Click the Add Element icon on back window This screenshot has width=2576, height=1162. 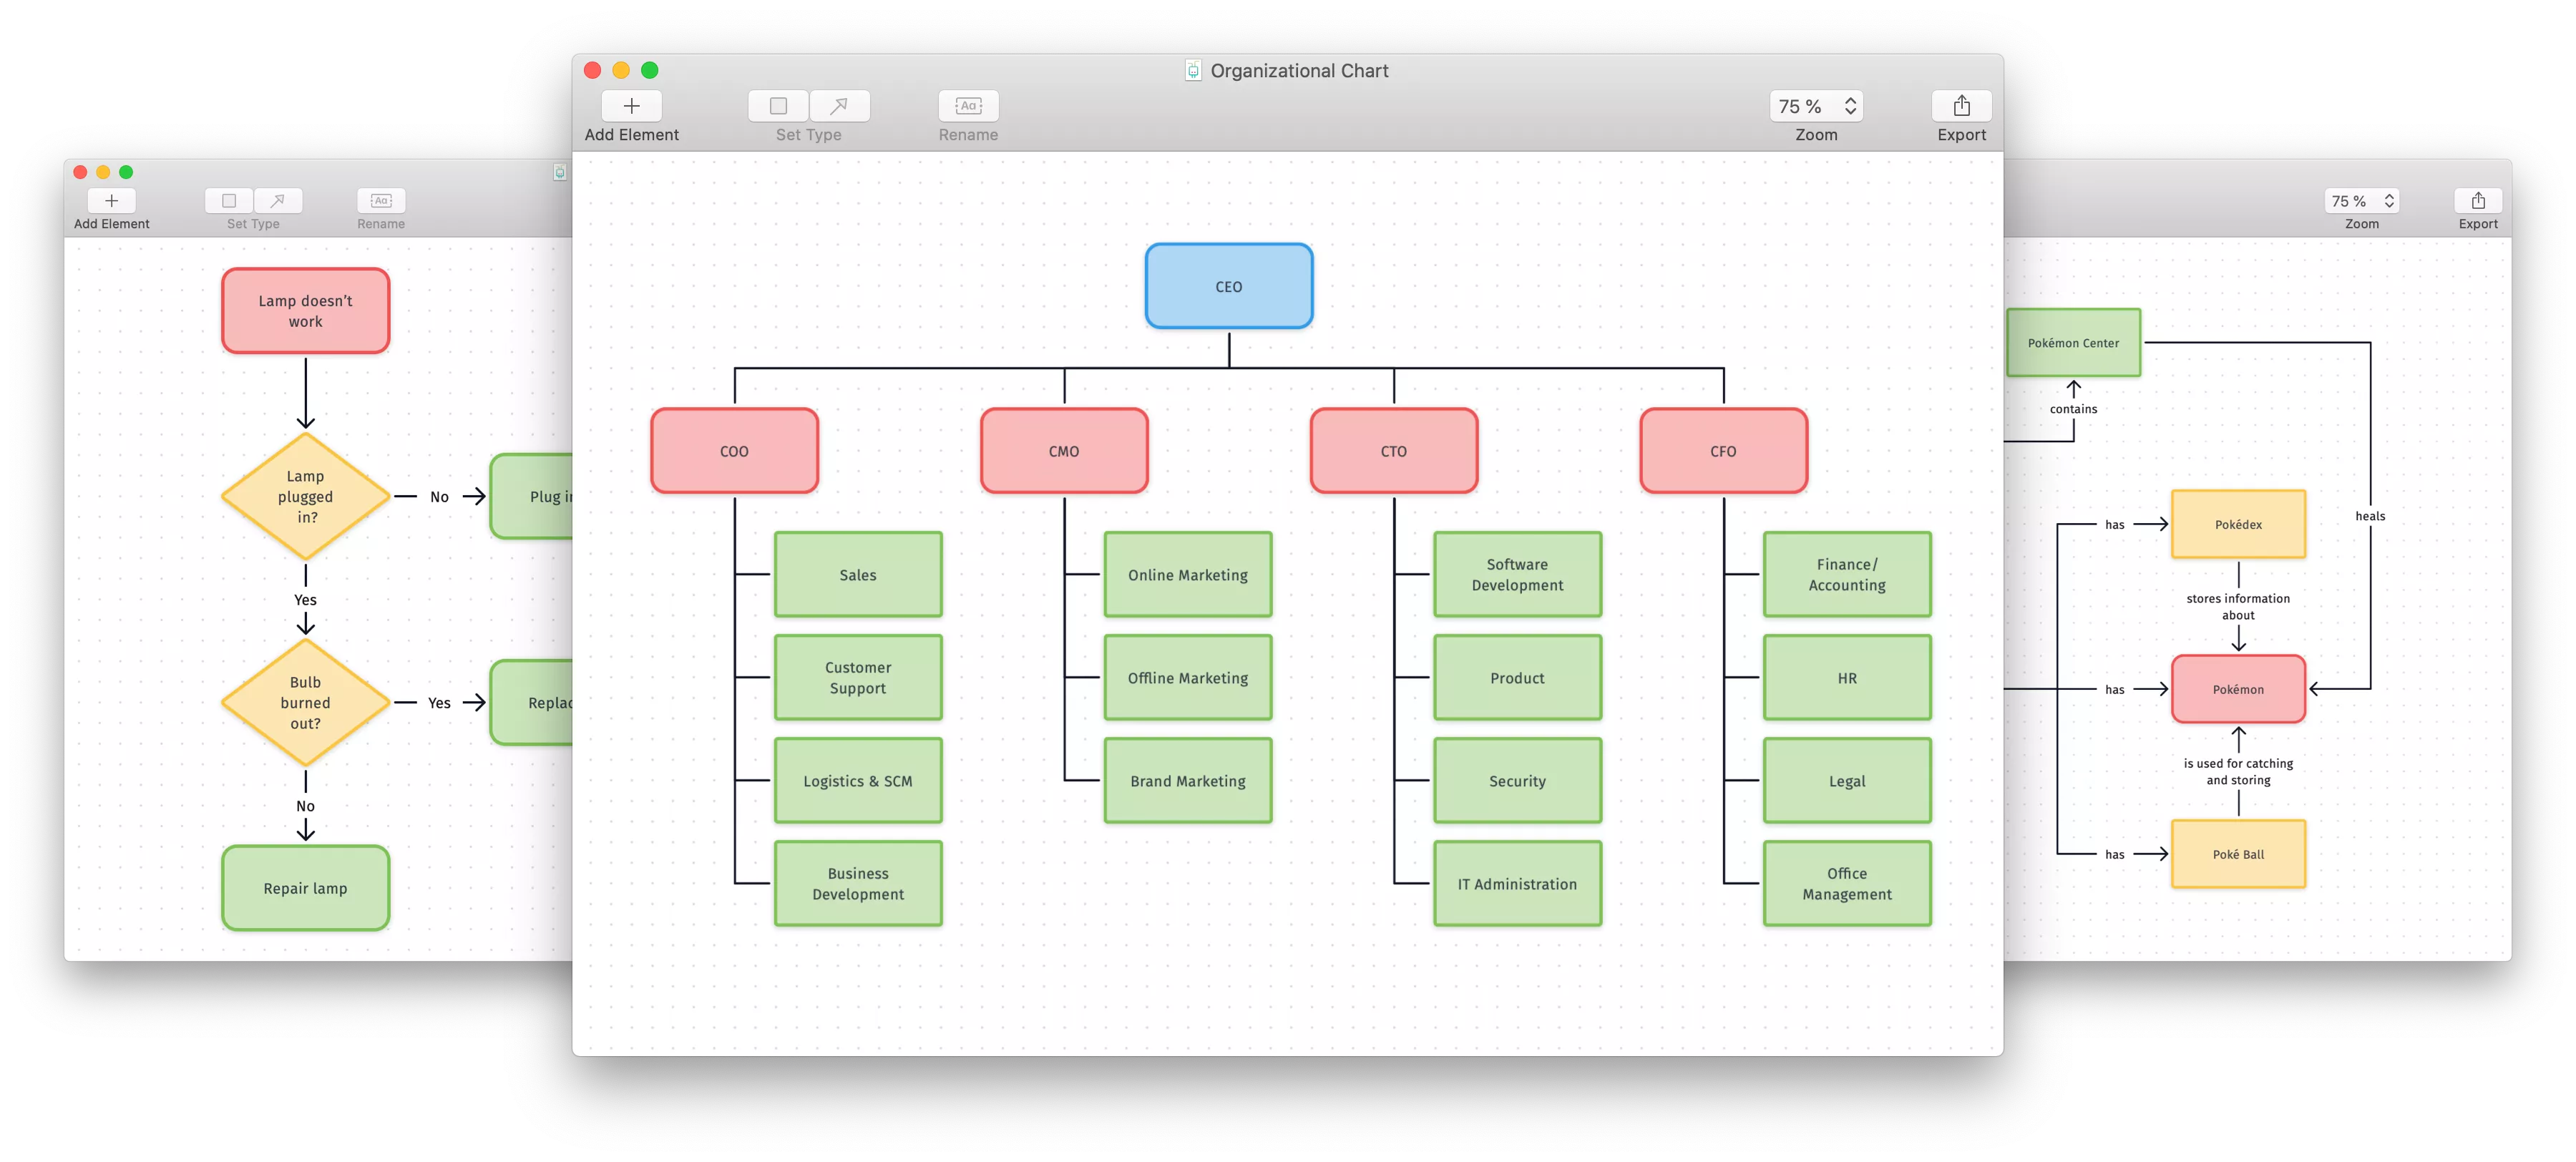point(112,199)
